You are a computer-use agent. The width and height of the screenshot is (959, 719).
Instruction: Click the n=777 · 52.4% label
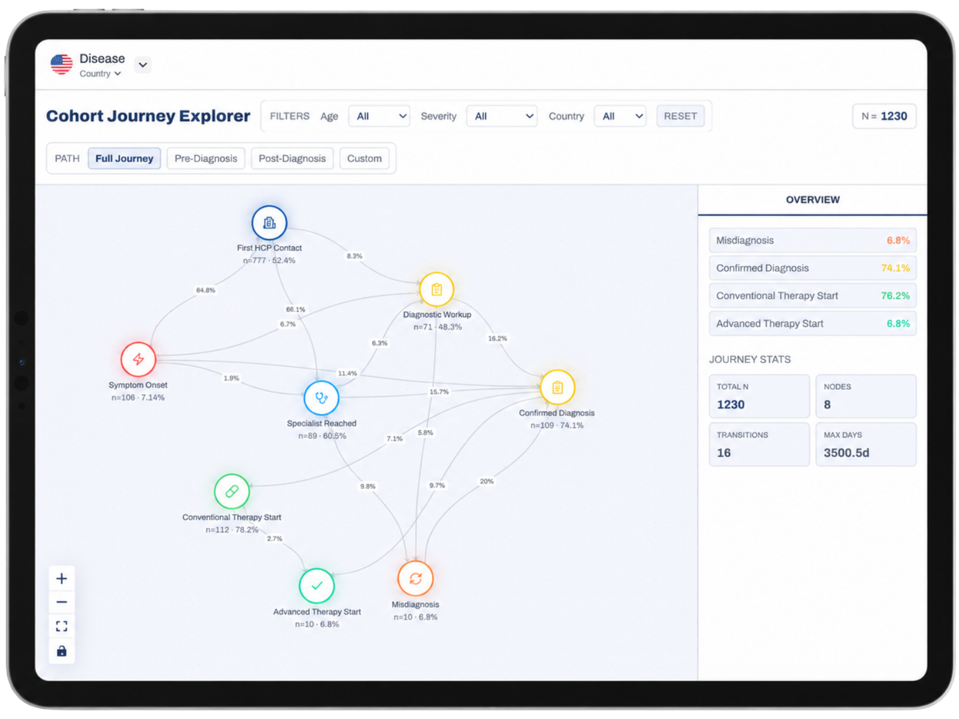point(269,261)
